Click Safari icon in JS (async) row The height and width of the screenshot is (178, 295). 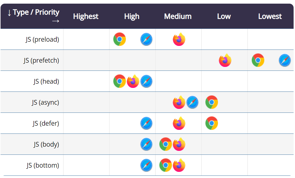pyautogui.click(x=192, y=102)
